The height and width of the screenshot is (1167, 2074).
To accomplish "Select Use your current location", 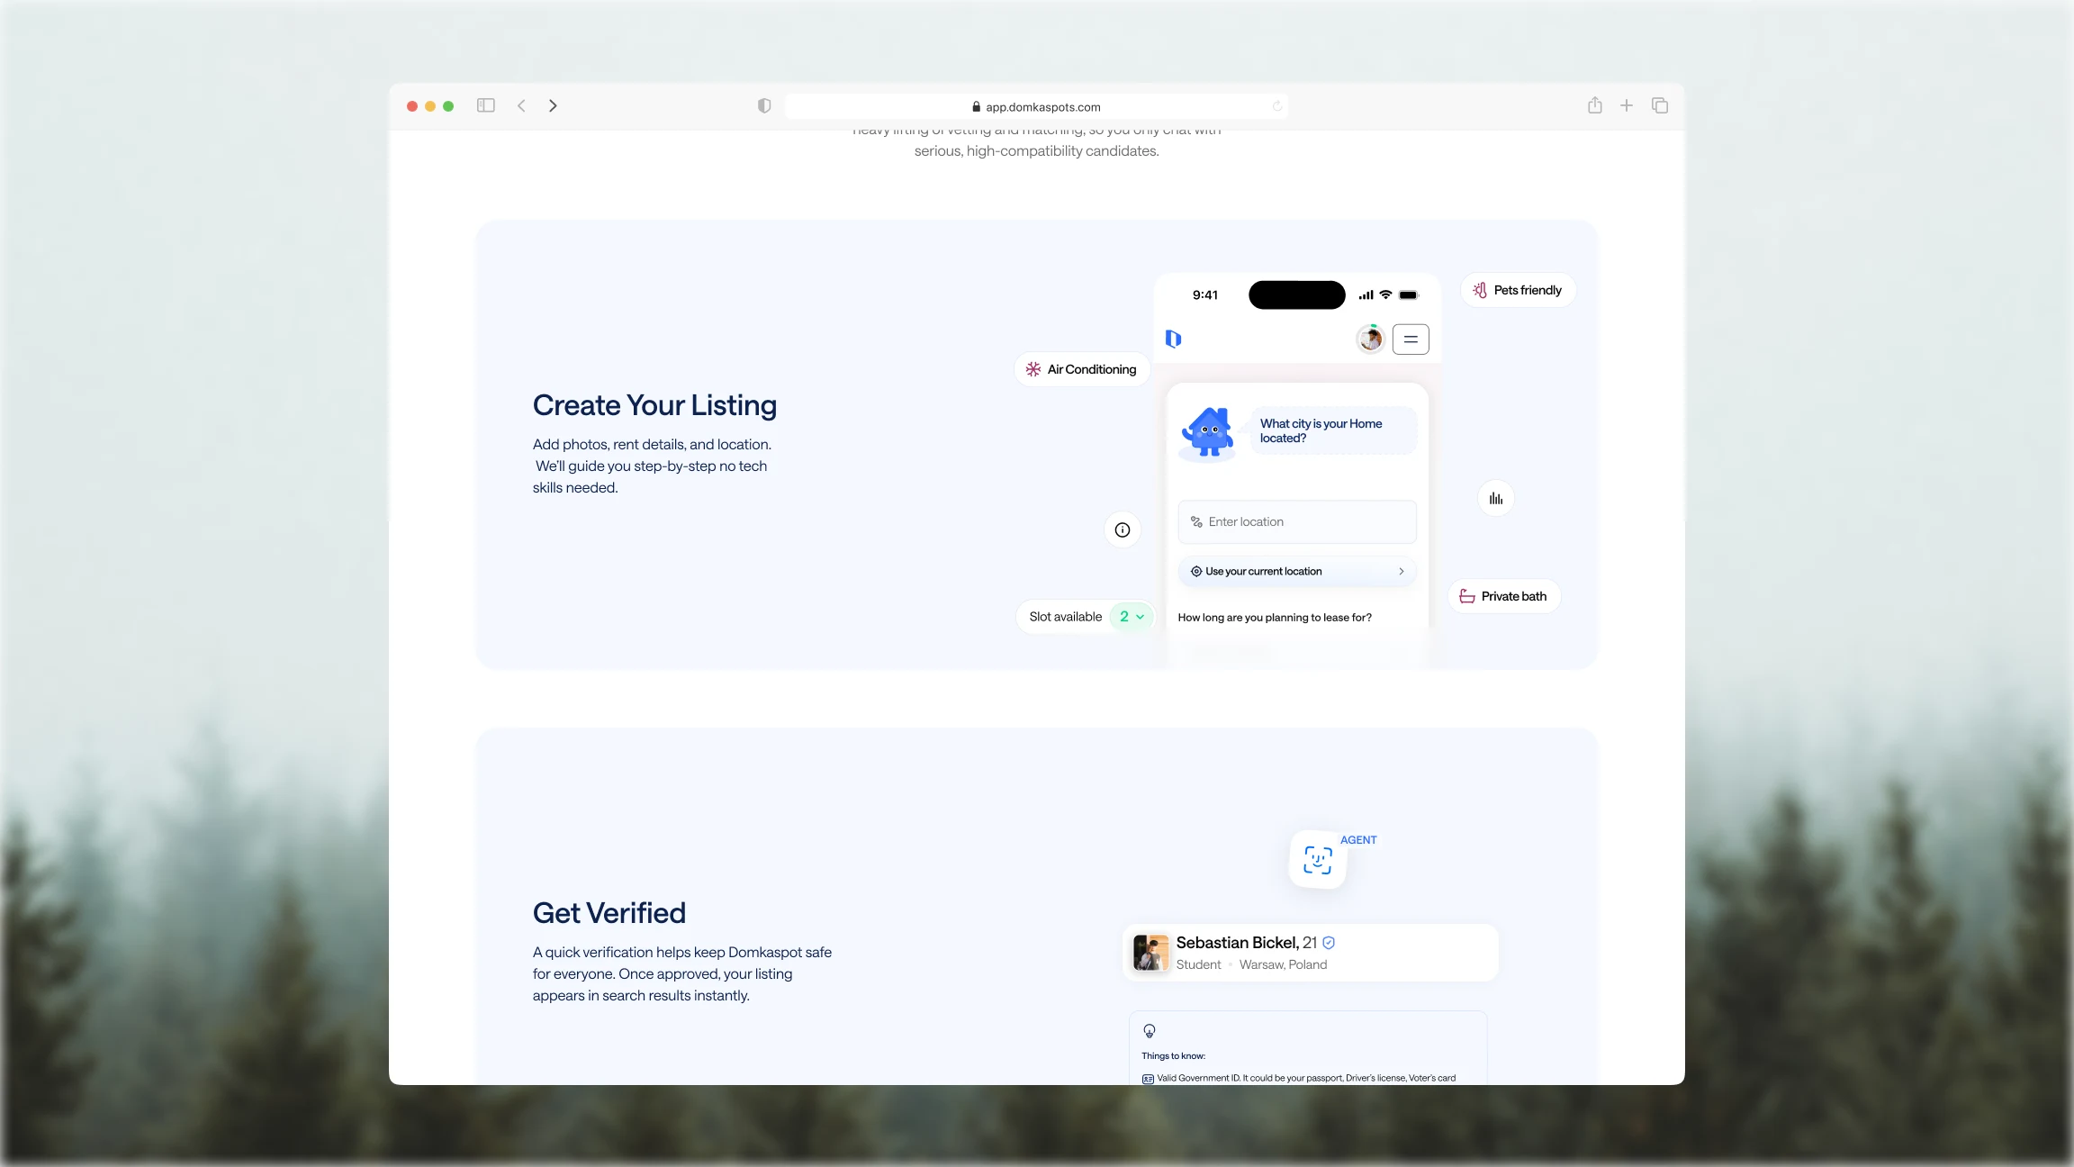I will coord(1297,571).
